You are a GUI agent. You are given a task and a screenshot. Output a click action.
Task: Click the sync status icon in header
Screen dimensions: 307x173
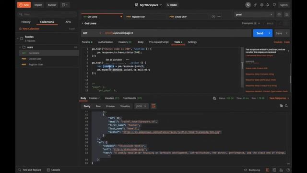point(248,5)
